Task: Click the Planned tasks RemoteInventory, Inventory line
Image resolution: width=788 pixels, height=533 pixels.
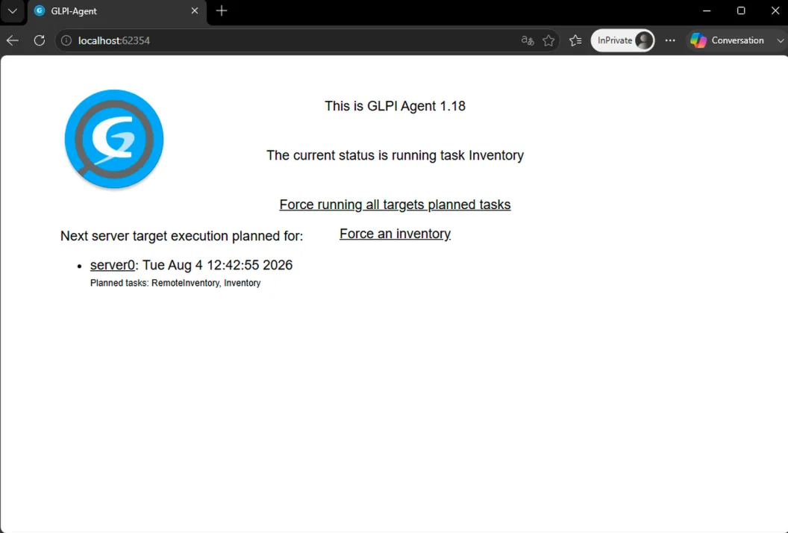Action: pos(175,283)
